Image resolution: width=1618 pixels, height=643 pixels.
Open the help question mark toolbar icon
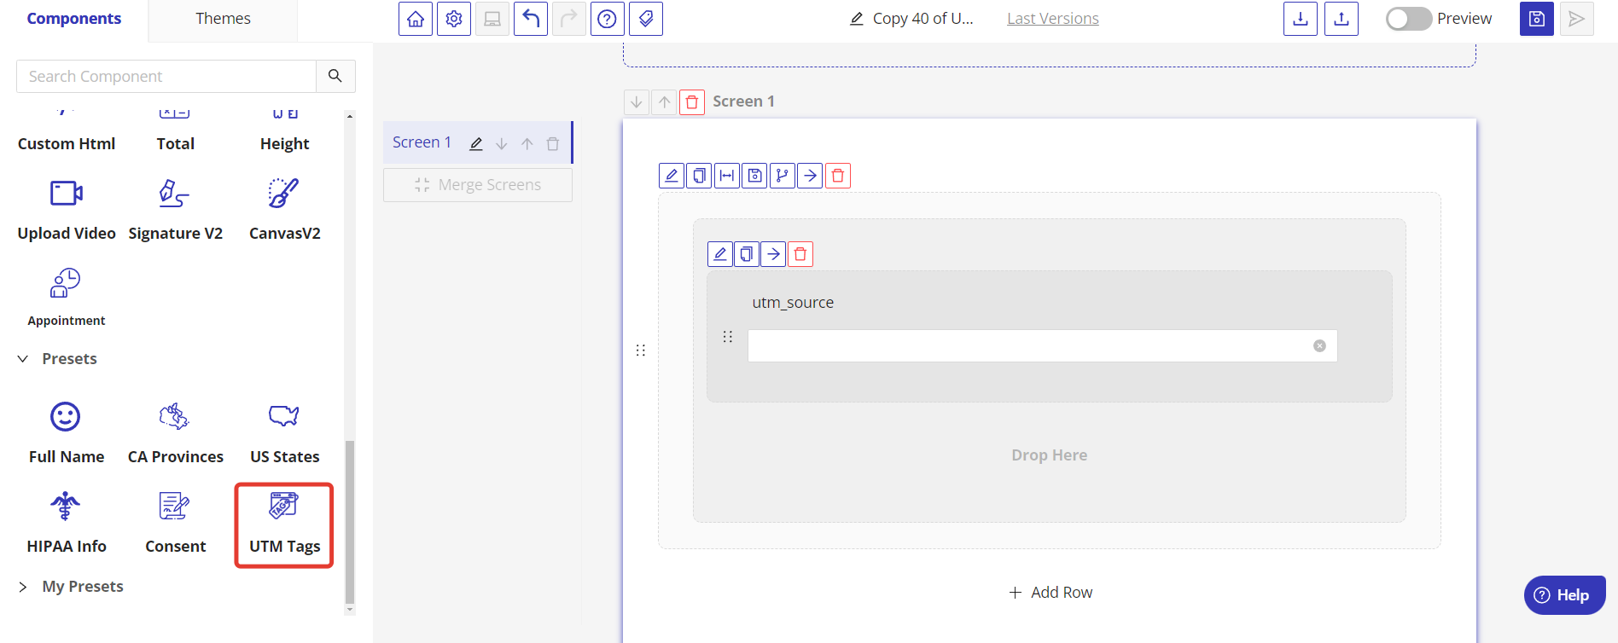tap(607, 19)
